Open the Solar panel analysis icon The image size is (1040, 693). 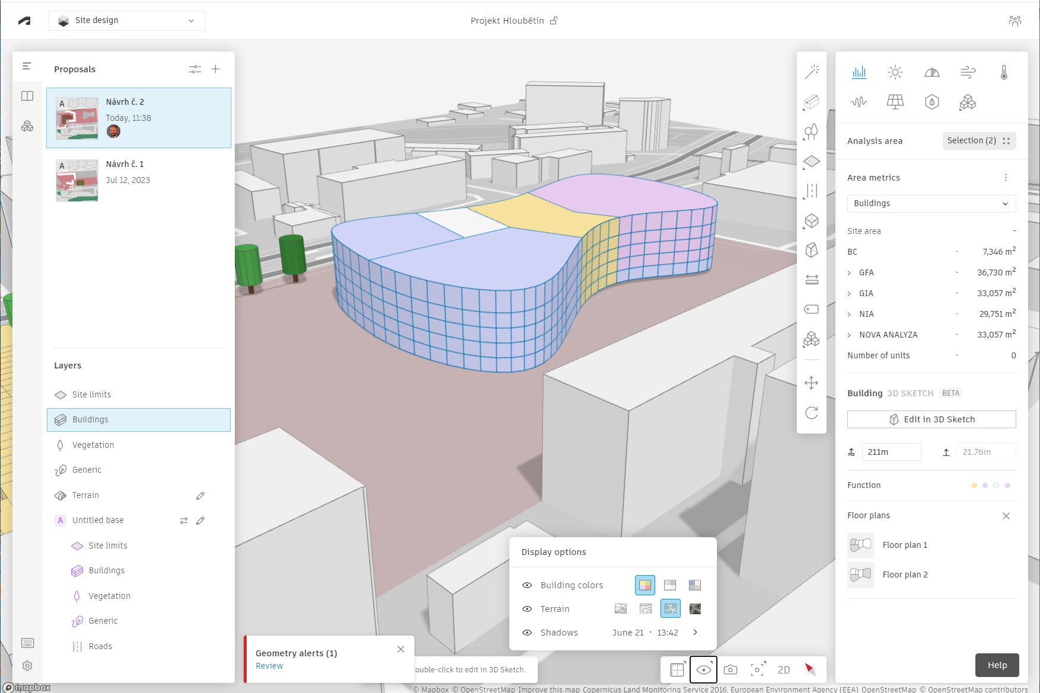895,102
